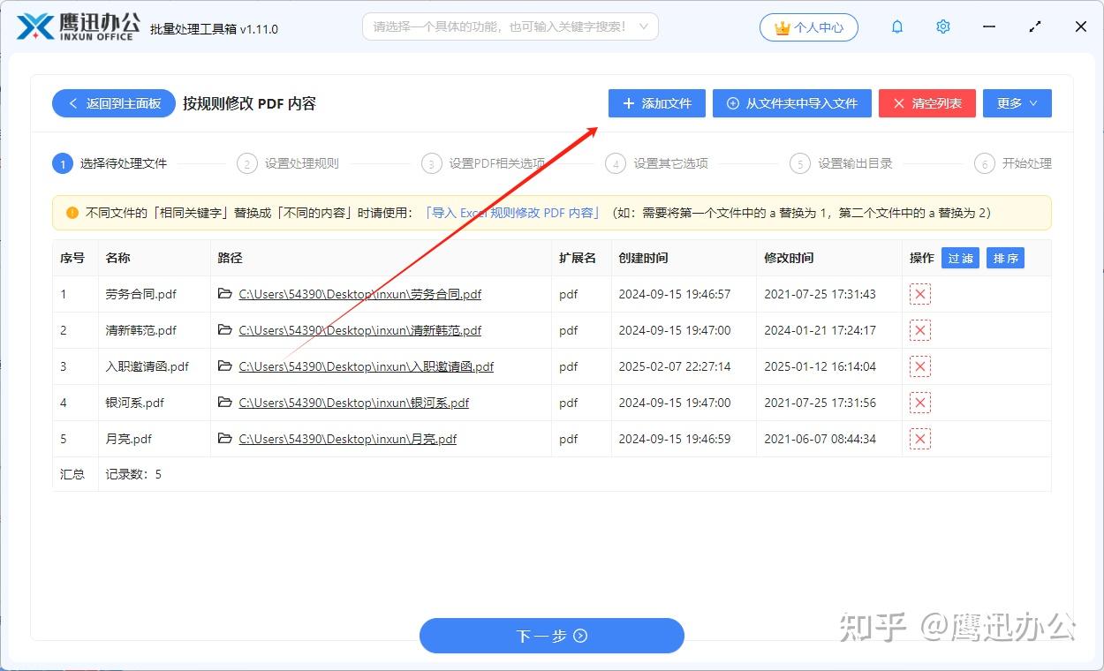The image size is (1104, 671).
Task: Open path link for 月亮.pdf
Action: click(348, 439)
